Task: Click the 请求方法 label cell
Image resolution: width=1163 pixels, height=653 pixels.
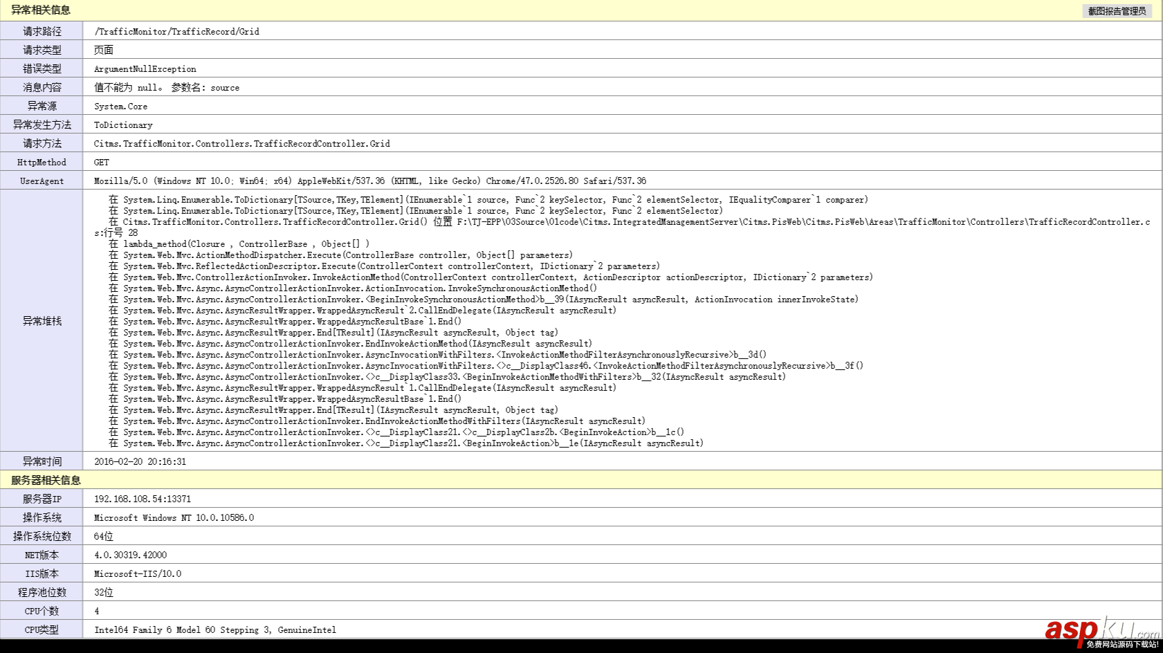Action: 42,143
